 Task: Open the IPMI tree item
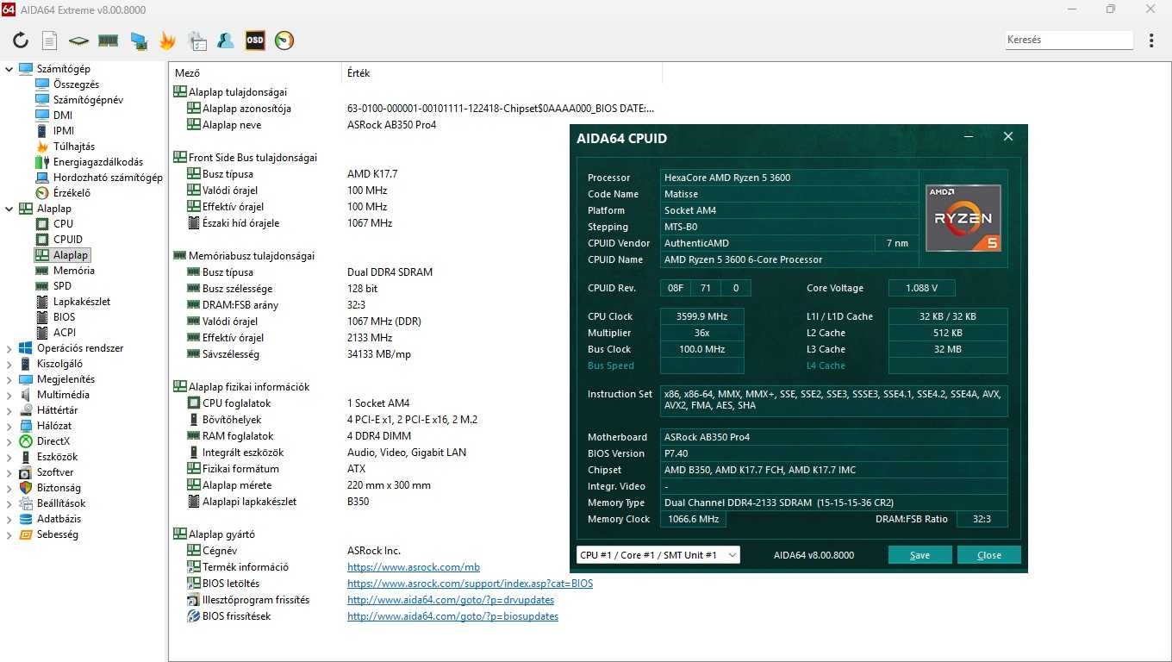[x=64, y=131]
